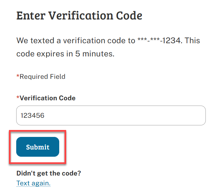The width and height of the screenshot is (221, 193).
Task: Click the red asterisk before "Required Field"
Action: (18, 77)
